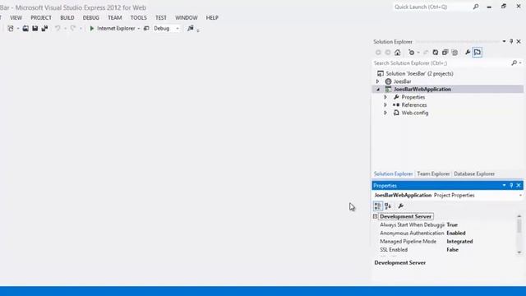Switch to Solution Explorer tab
The width and height of the screenshot is (526, 296).
coord(393,173)
